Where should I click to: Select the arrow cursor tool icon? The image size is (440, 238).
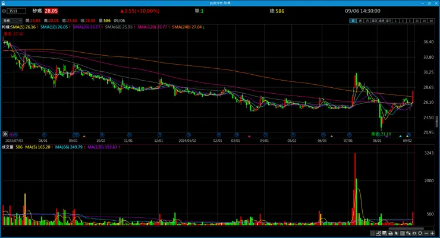396,233
